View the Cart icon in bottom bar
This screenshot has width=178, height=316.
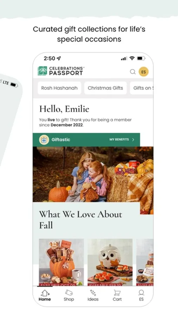[117, 293]
